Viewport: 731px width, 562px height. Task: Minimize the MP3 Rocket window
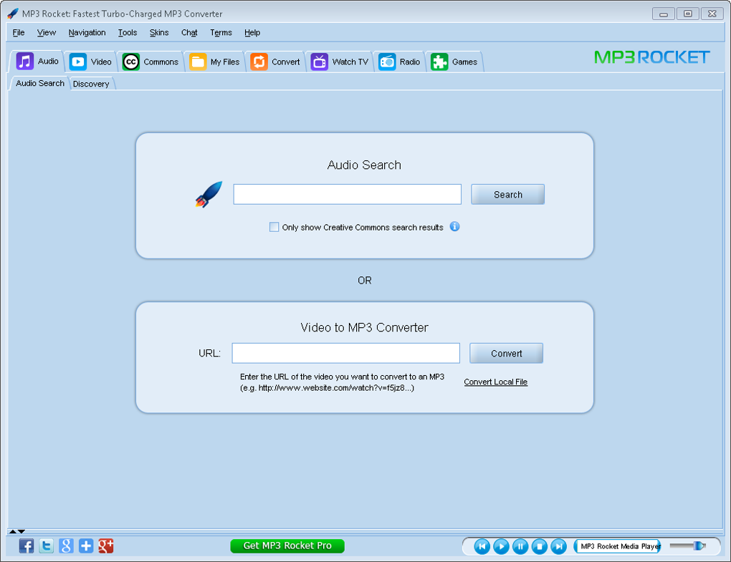664,14
